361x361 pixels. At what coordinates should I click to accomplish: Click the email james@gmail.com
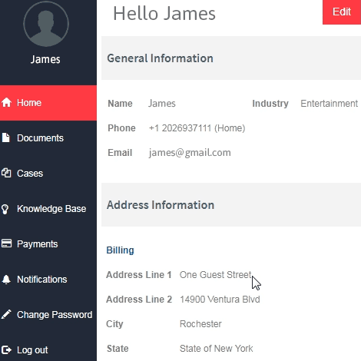pos(190,153)
